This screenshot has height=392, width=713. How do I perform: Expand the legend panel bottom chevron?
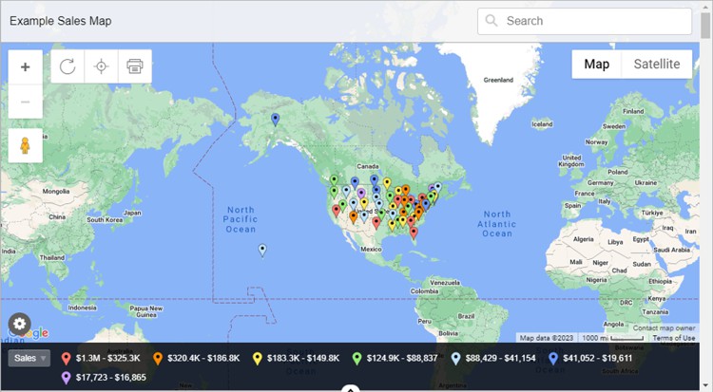click(x=351, y=388)
